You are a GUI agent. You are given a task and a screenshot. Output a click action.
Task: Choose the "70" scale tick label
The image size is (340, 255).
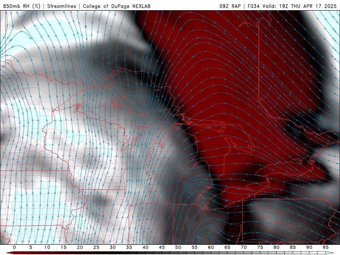coord(244,247)
